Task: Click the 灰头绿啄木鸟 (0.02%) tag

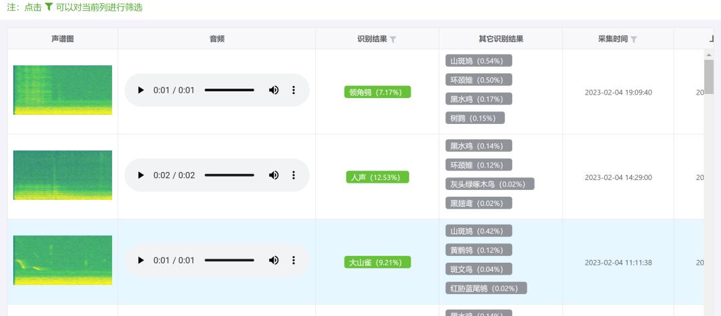Action: (x=490, y=184)
